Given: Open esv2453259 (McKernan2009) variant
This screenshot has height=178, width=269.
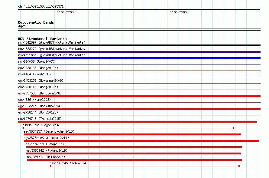Looking at the screenshot, I should 41,81.
